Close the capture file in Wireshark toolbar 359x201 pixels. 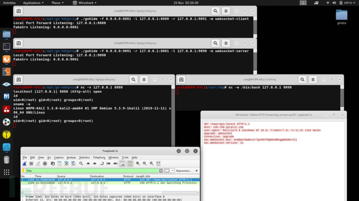coord(67,164)
